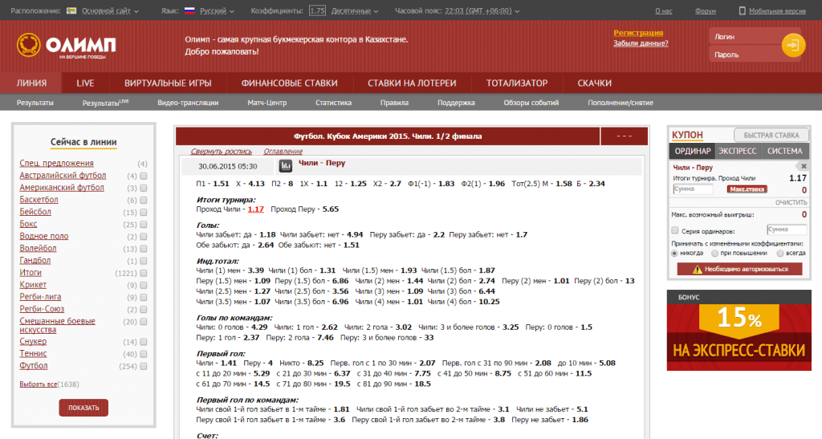This screenshot has height=439, width=822.
Task: Click the 15% express bonus banner
Action: tap(739, 337)
